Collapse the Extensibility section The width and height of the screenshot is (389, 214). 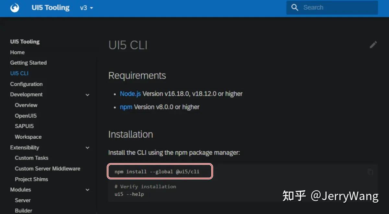coord(87,147)
